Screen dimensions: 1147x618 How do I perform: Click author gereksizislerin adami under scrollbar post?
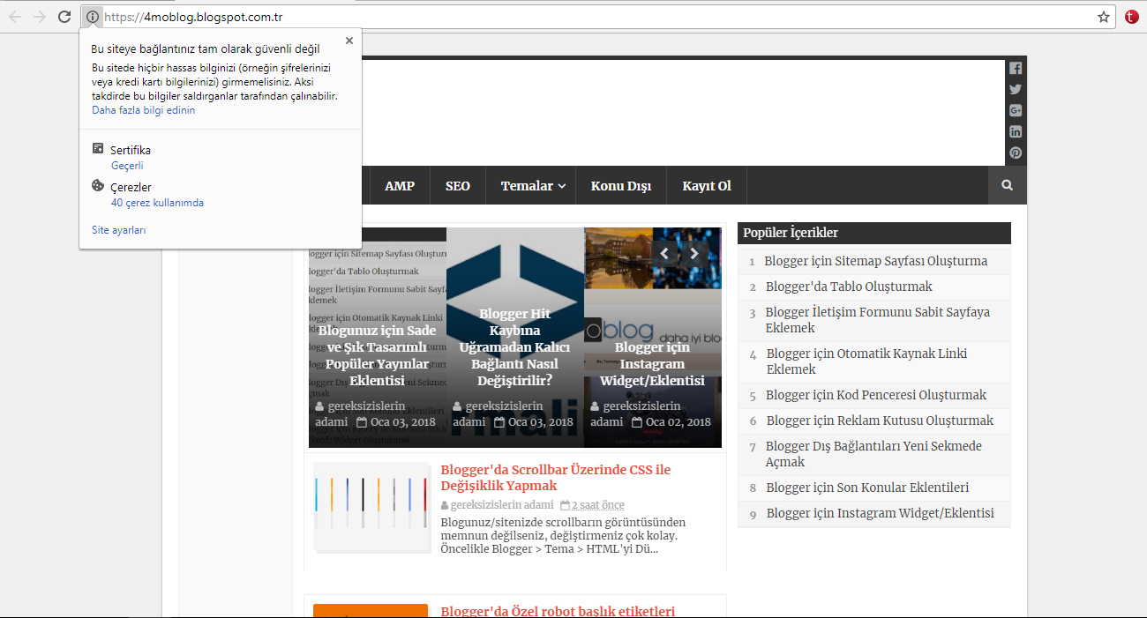[502, 505]
